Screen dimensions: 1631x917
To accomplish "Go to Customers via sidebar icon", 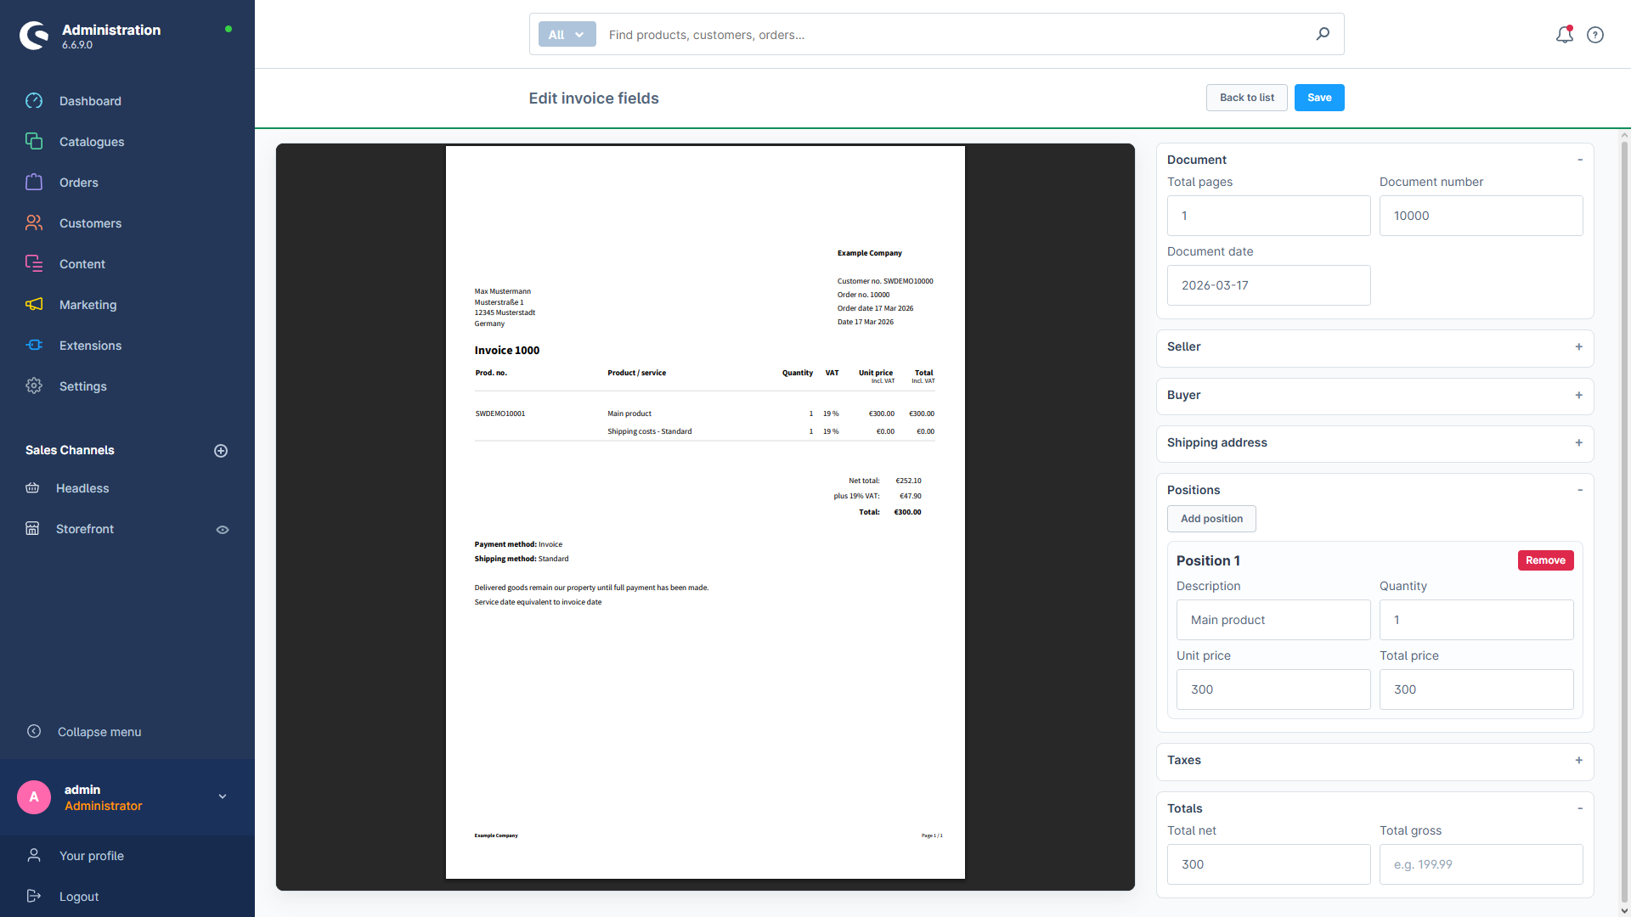I will 34,222.
